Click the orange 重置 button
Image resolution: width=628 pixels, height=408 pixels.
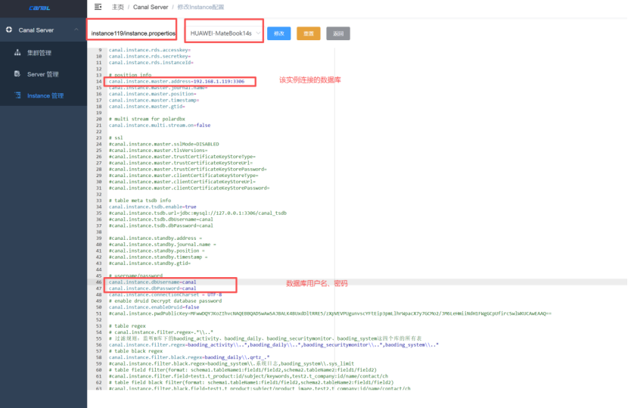tap(309, 33)
